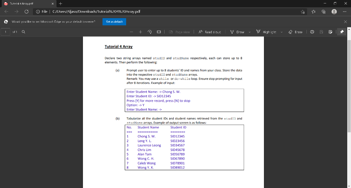
Task: Zoom out with minus button
Action: tap(131, 32)
